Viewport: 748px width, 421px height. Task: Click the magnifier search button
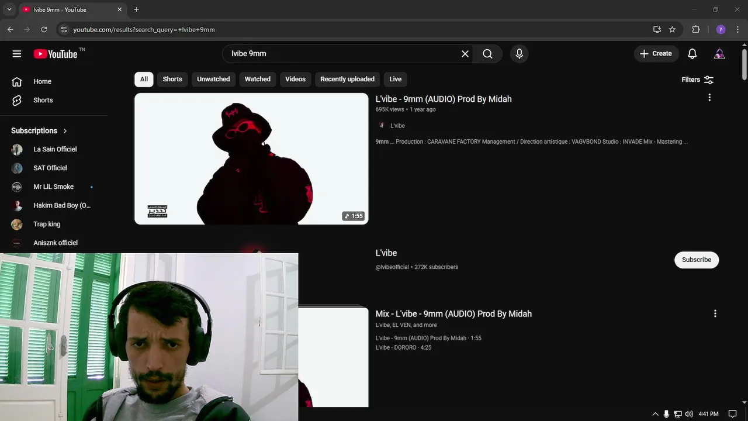click(487, 54)
